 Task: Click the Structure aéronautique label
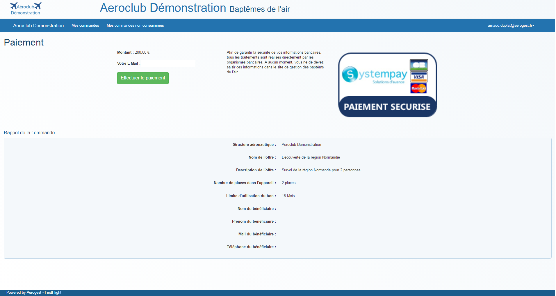pyautogui.click(x=254, y=145)
